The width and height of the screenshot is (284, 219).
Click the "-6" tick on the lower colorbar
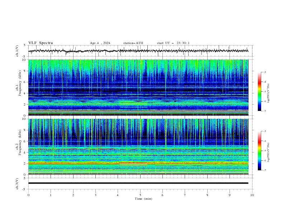pos(265,160)
